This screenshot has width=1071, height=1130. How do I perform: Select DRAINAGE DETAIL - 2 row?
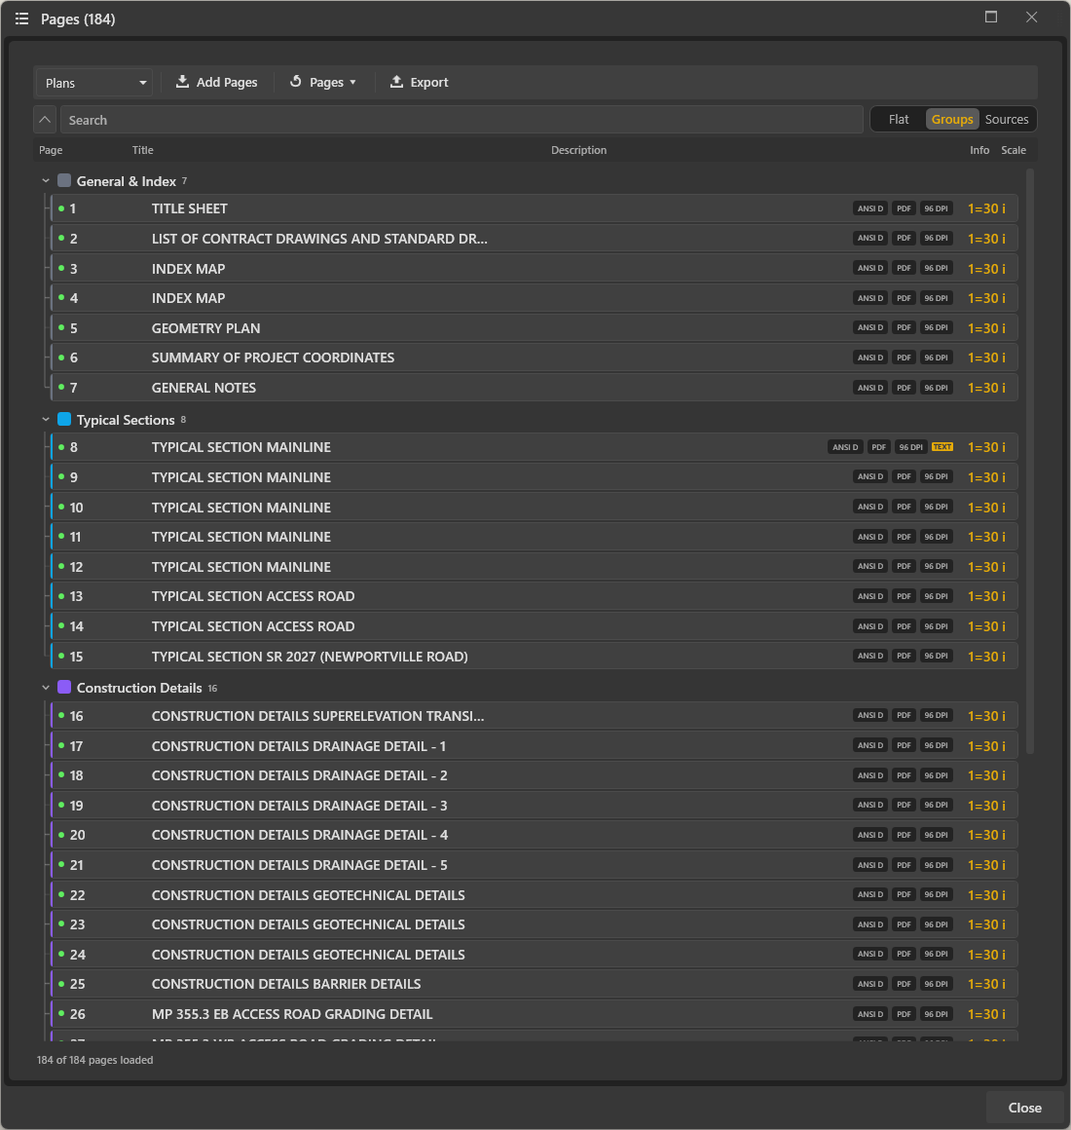coord(535,775)
